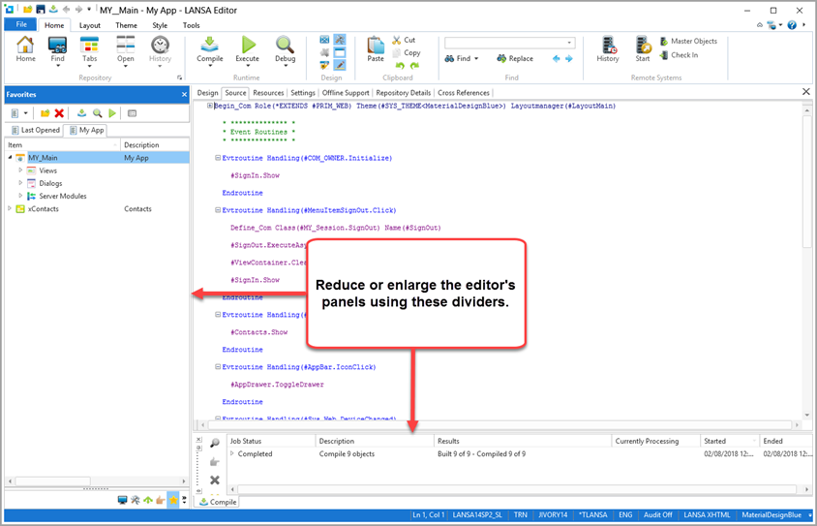Open the Settings editor tab
This screenshot has width=817, height=526.
coord(303,93)
